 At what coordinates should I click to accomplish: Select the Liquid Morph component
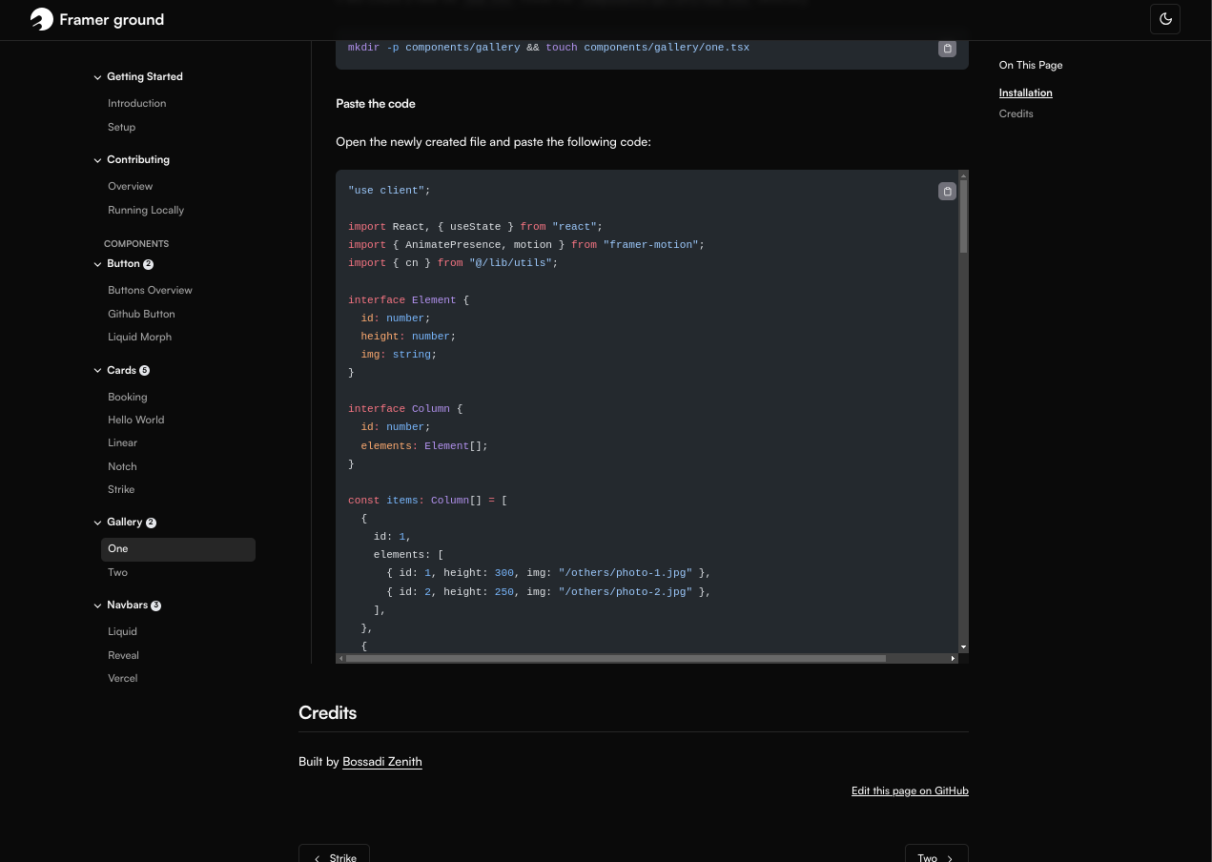pos(139,338)
